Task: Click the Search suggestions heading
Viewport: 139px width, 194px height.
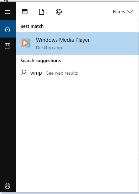Action: [41, 61]
